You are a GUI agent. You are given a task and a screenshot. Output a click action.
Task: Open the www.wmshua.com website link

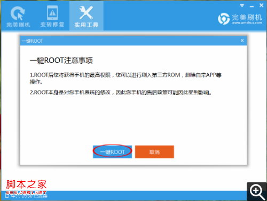[247, 23]
